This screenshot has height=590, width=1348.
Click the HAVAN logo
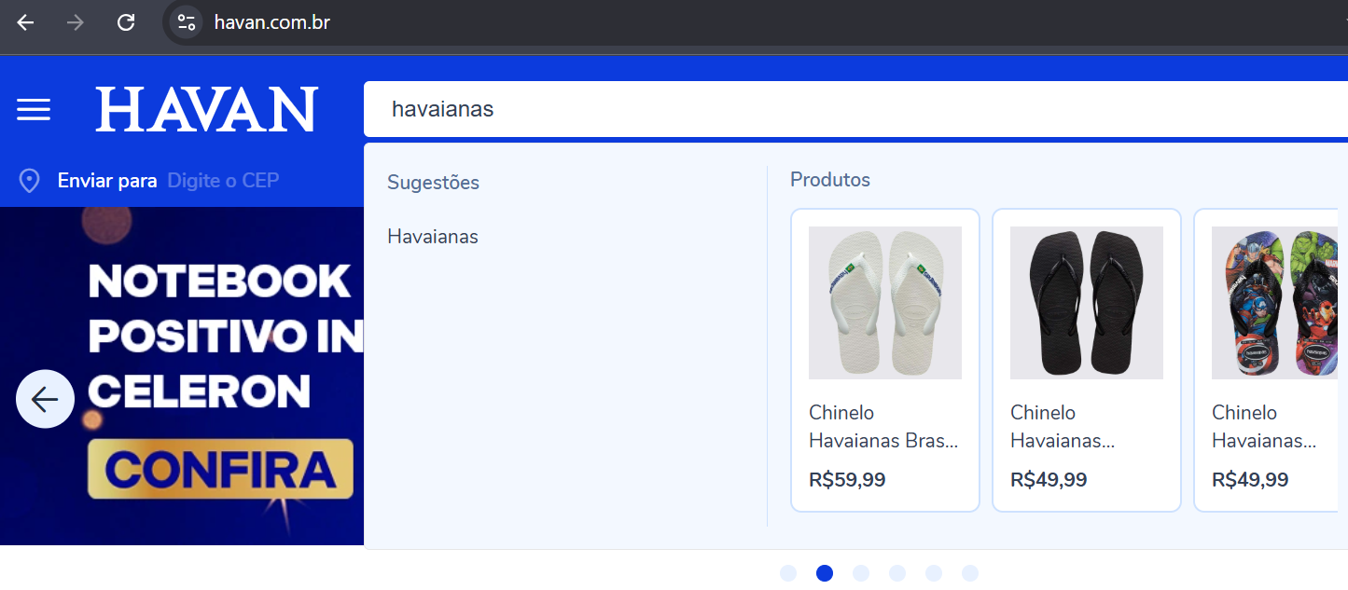(206, 109)
